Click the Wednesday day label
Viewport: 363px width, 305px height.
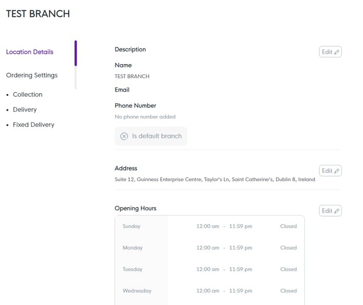tap(137, 291)
